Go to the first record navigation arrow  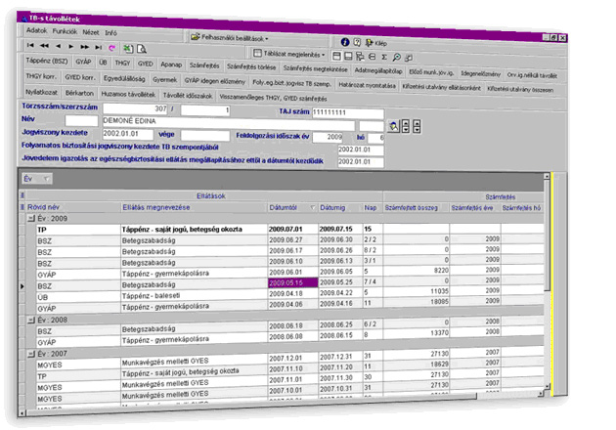pyautogui.click(x=31, y=47)
